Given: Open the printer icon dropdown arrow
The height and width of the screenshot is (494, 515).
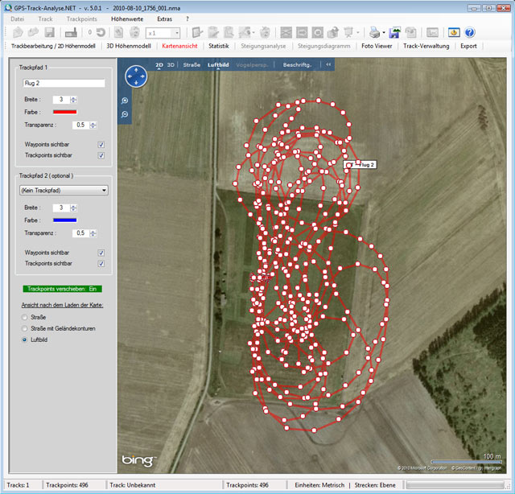Looking at the screenshot, I should point(384,32).
